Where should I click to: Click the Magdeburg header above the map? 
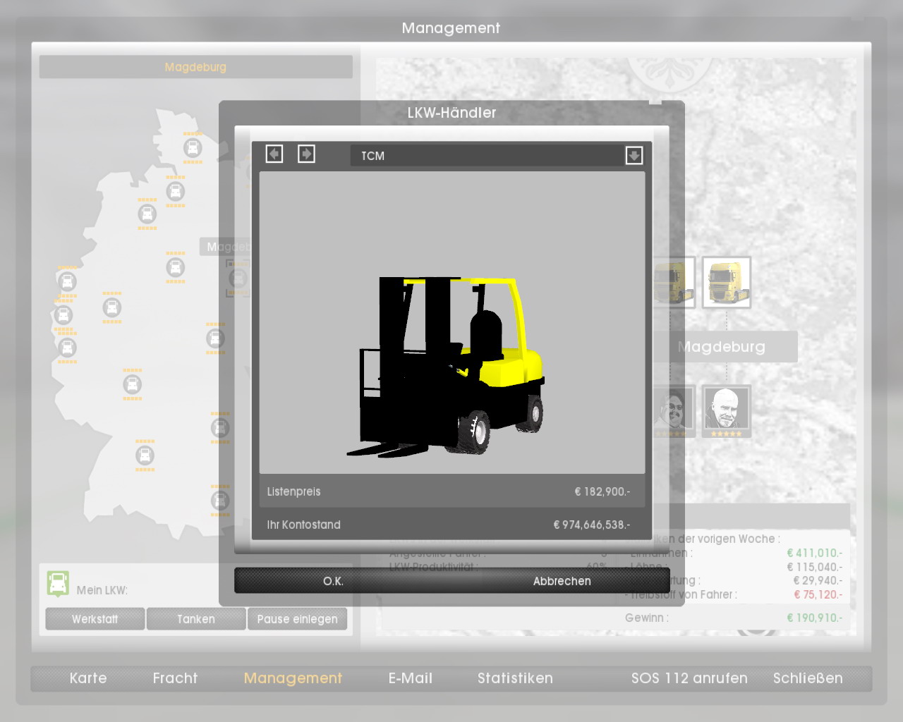(x=195, y=67)
